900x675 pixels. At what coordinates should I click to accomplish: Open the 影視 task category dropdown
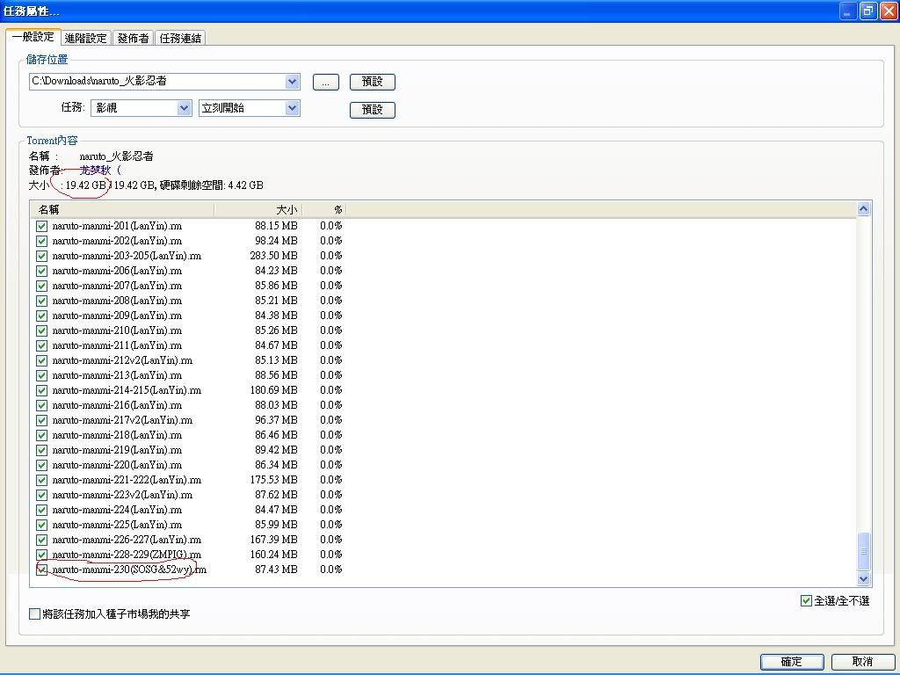point(184,108)
